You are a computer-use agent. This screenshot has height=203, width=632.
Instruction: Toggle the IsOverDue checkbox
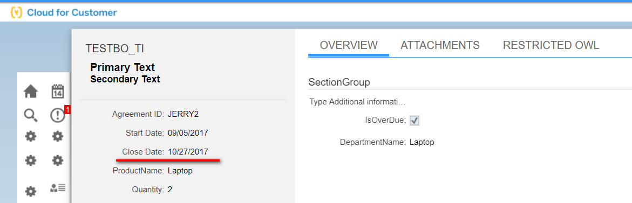[x=414, y=120]
